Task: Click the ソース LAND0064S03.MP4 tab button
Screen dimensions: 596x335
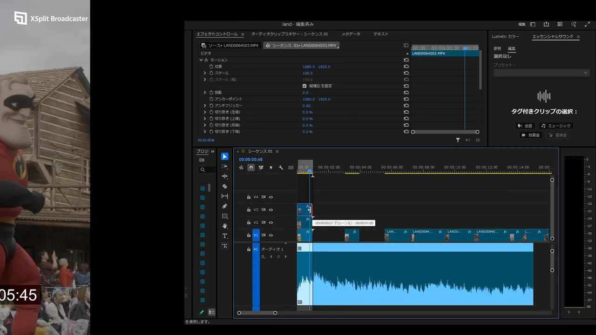Action: [x=230, y=46]
